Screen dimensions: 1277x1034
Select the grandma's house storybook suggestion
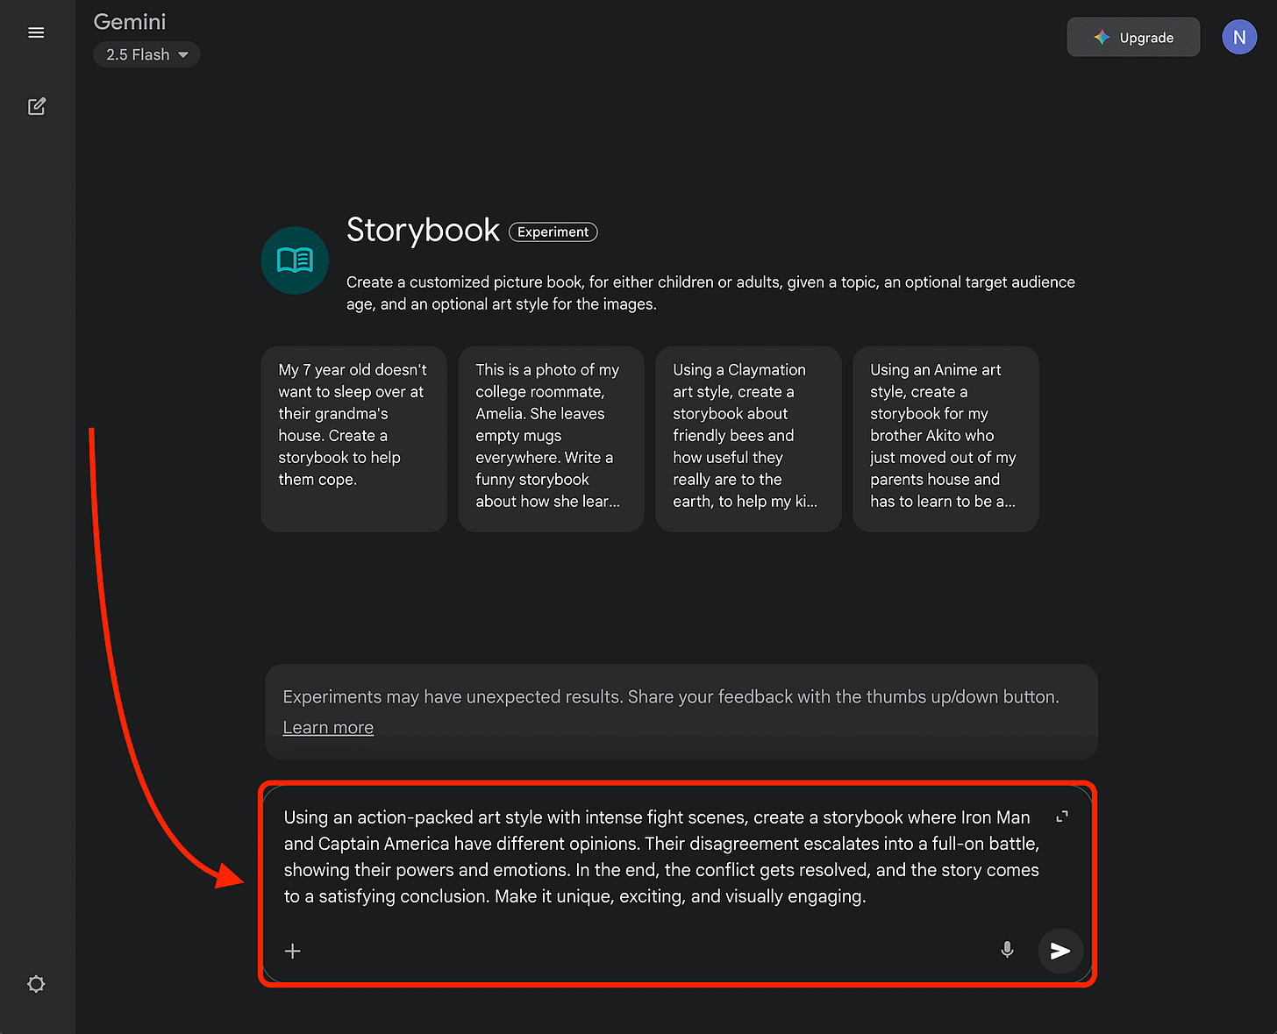354,439
